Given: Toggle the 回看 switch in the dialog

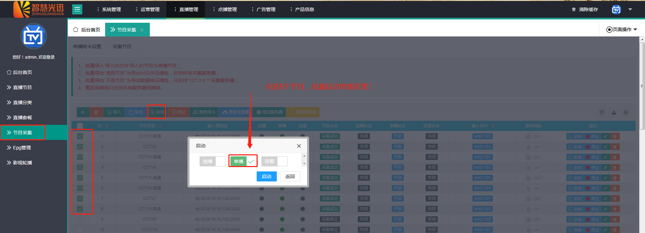Looking at the screenshot, I should (x=274, y=161).
